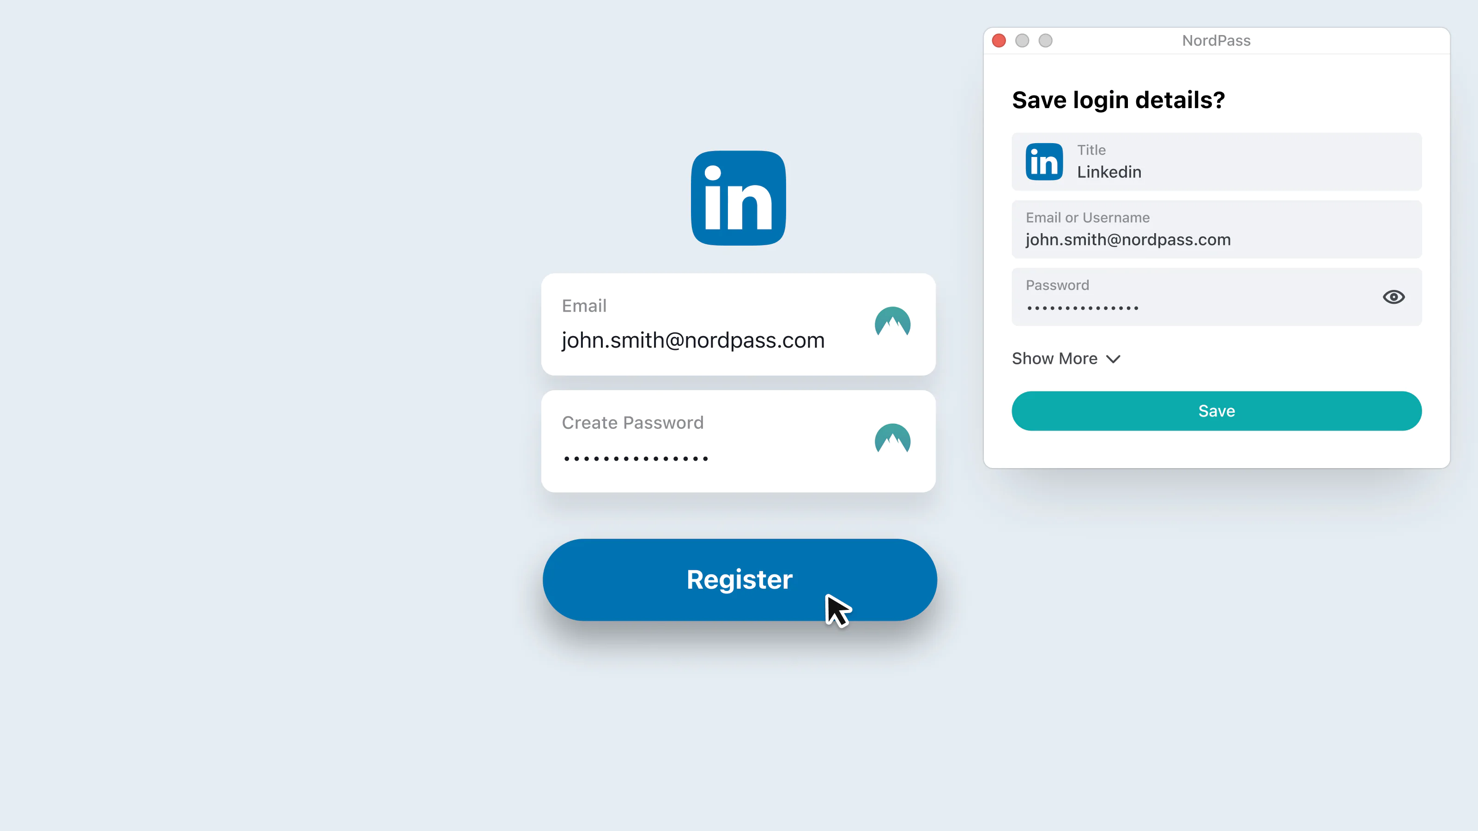The height and width of the screenshot is (831, 1478).
Task: Click the LinkedIn icon beside the Title field
Action: click(x=1044, y=162)
